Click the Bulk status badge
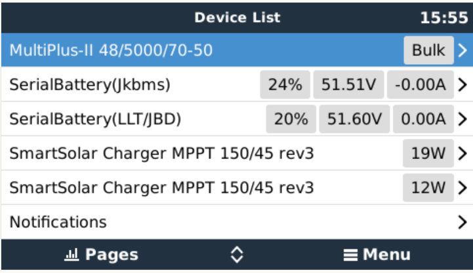473x273 pixels. [x=428, y=50]
